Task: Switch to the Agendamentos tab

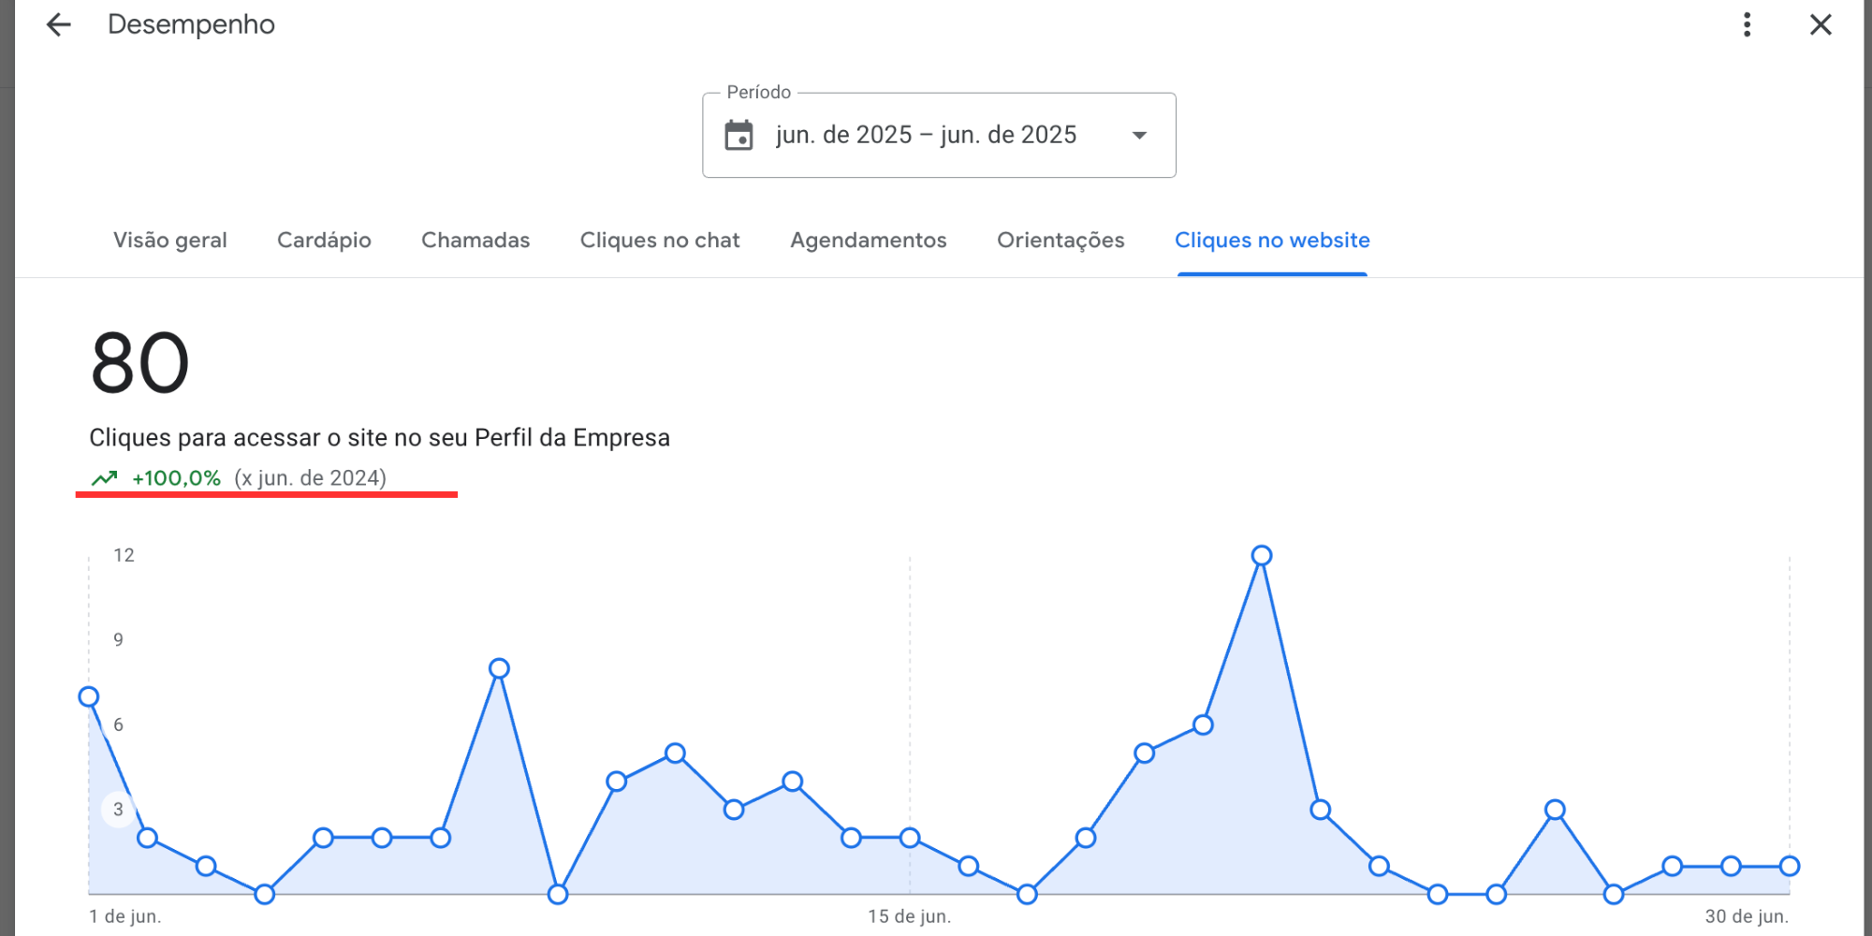Action: pyautogui.click(x=868, y=241)
